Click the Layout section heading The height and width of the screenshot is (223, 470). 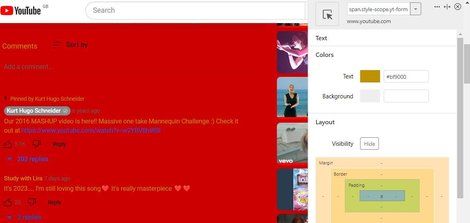(x=325, y=122)
